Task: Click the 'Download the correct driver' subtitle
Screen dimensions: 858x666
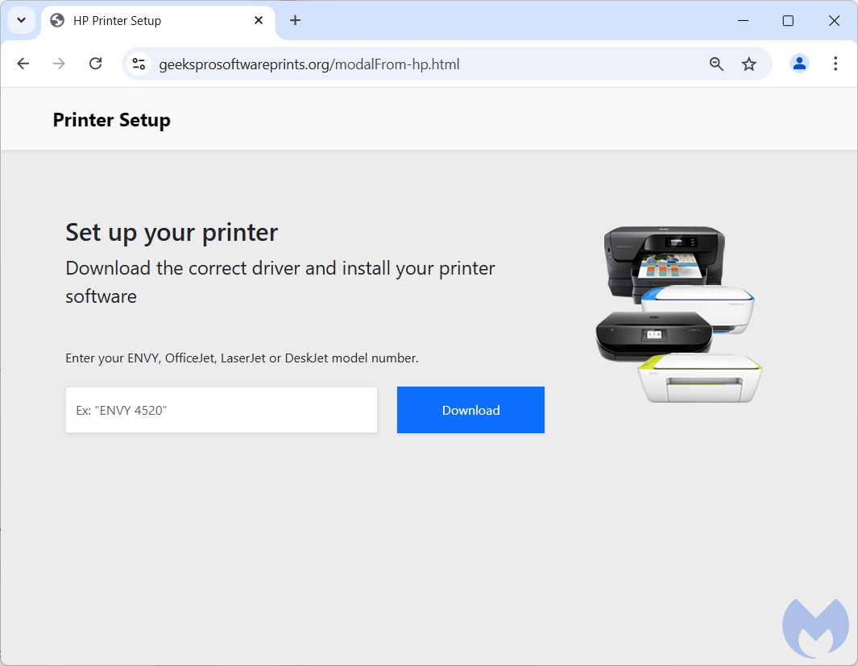Action: (280, 282)
